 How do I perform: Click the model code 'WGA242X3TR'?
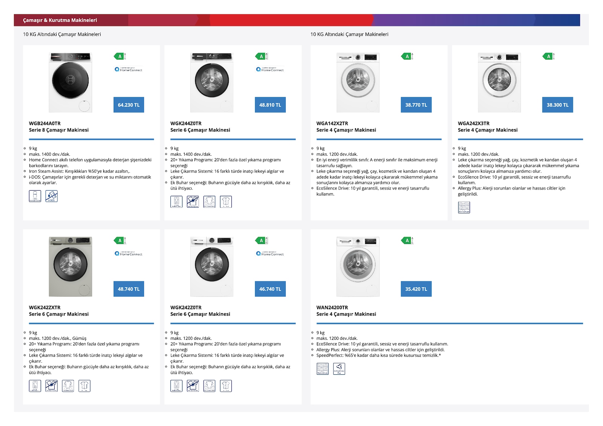coord(474,123)
